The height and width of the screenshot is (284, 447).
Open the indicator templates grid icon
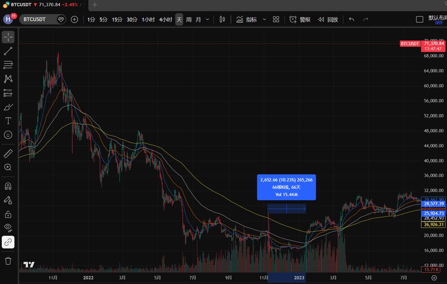click(x=276, y=19)
